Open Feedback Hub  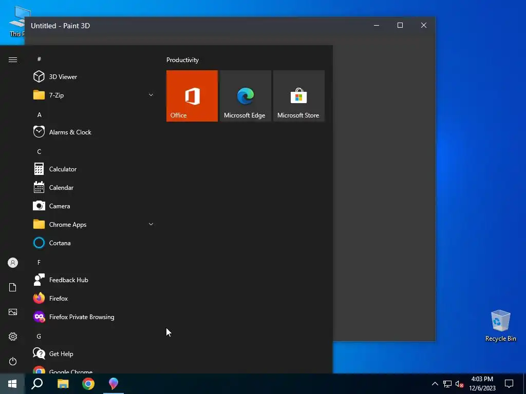(93, 280)
